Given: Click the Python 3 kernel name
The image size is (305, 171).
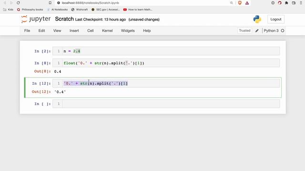Looking at the screenshot, I should (x=271, y=30).
